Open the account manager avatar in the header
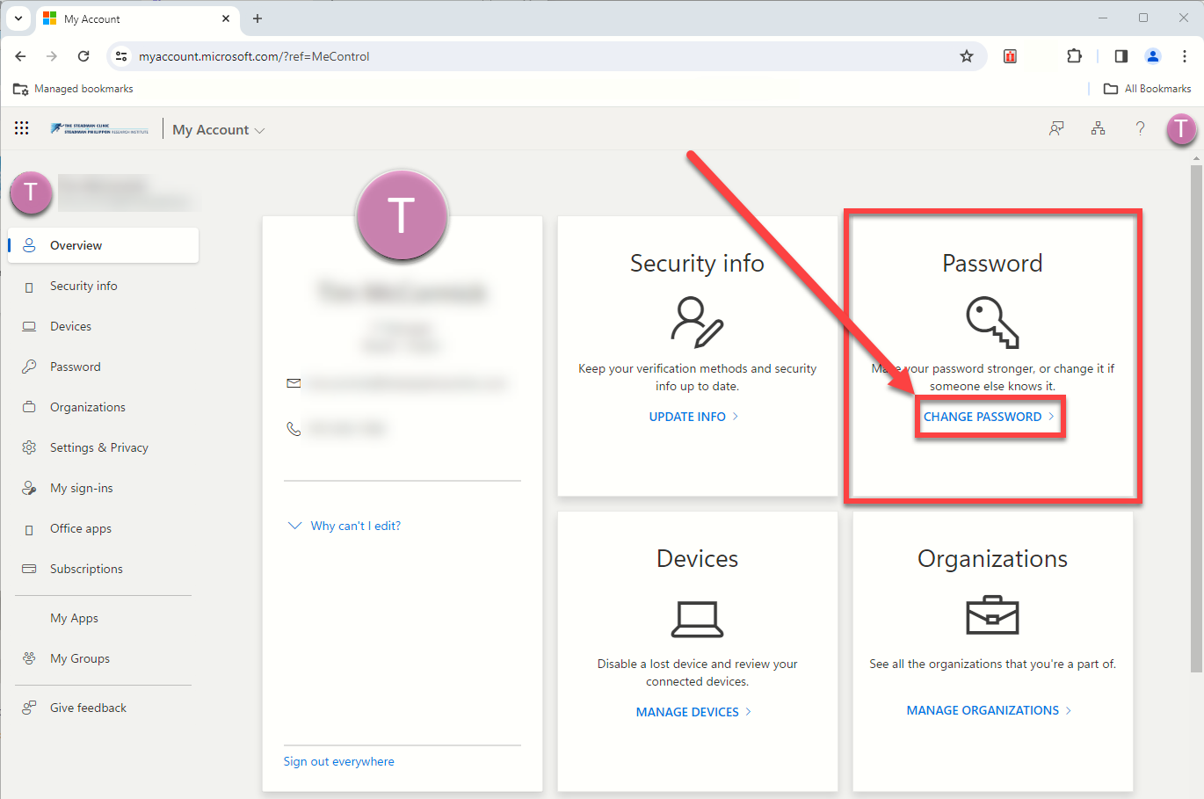 [x=1181, y=129]
